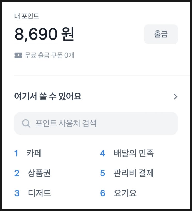Click the rank number 1 beside 카페
Image resolution: width=192 pixels, height=211 pixels.
[x=16, y=153]
